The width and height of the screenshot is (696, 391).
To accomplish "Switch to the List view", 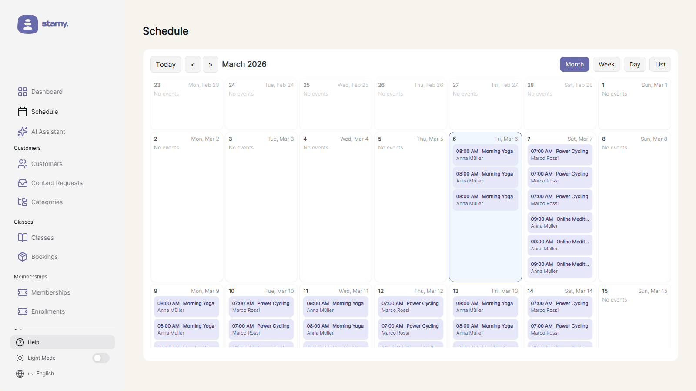I will pos(660,64).
